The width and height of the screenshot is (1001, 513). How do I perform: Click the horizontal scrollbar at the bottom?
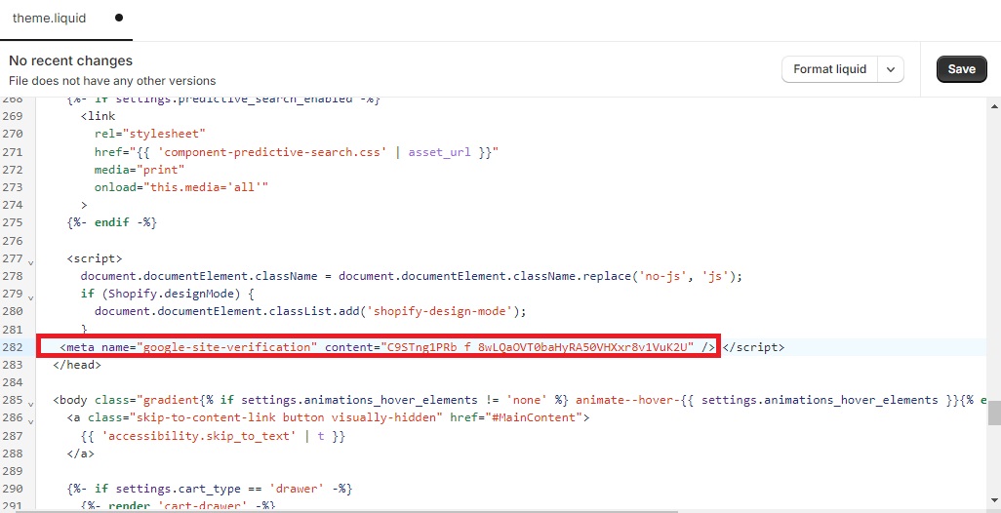(344, 510)
